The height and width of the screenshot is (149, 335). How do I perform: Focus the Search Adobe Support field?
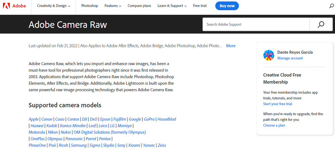pyautogui.click(x=256, y=24)
